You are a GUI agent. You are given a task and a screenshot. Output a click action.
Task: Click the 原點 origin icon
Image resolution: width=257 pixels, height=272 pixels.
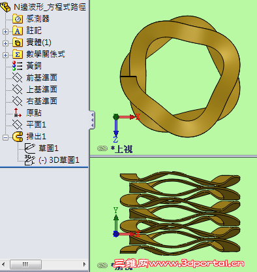18,112
